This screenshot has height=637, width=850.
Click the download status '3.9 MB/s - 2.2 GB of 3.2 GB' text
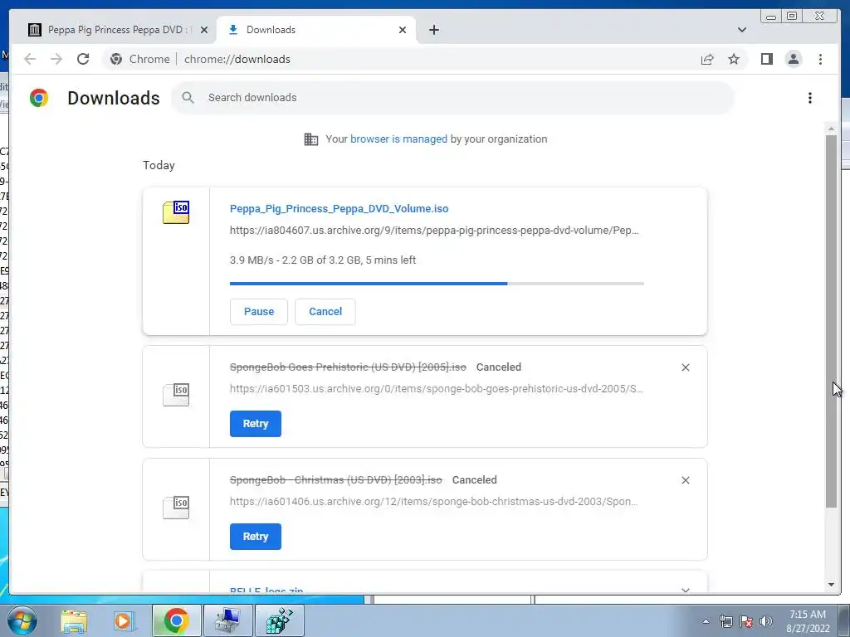(x=323, y=260)
